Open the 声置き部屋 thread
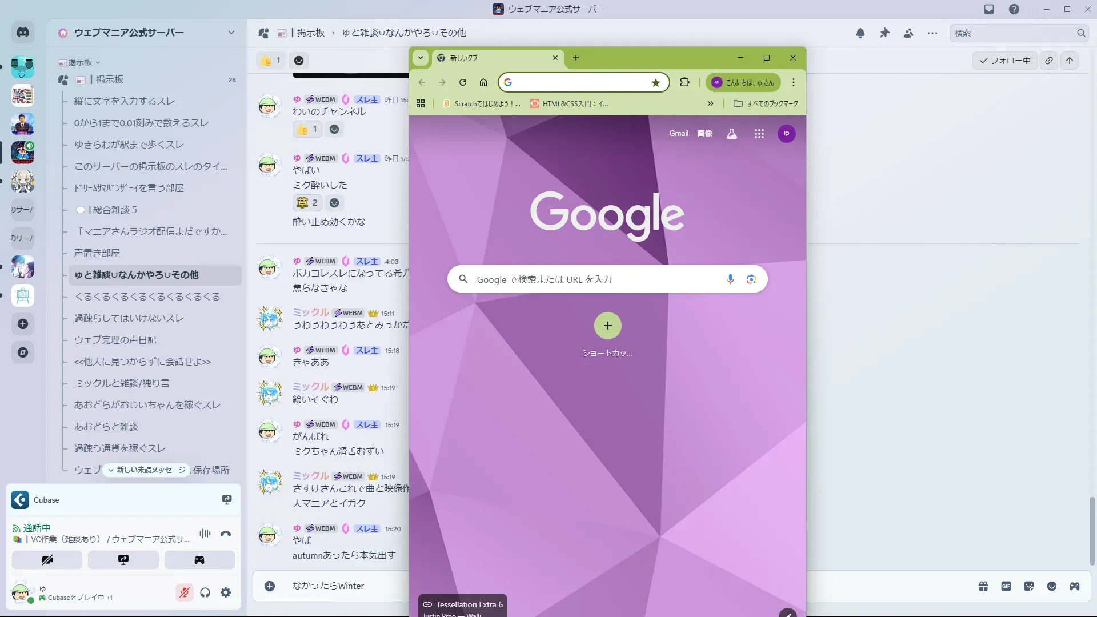 pos(97,253)
